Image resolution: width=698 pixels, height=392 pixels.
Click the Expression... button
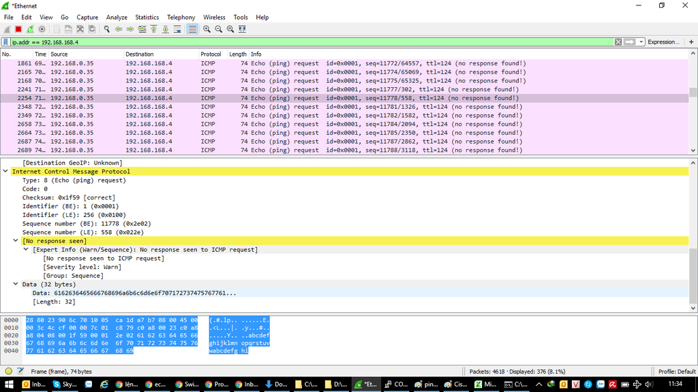[663, 42]
